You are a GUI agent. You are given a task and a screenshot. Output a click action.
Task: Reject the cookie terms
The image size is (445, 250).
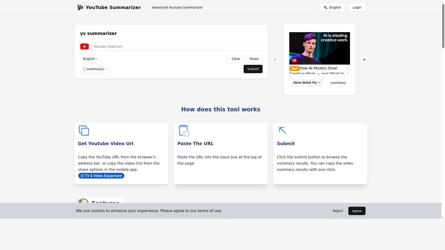click(x=338, y=211)
